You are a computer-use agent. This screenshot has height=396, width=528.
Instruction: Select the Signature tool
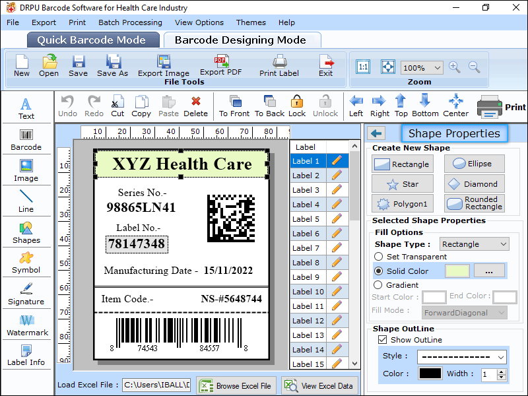[x=26, y=294]
